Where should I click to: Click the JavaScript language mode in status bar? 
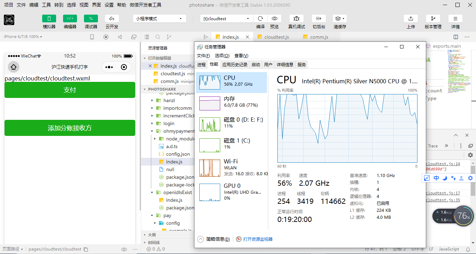coord(449,249)
